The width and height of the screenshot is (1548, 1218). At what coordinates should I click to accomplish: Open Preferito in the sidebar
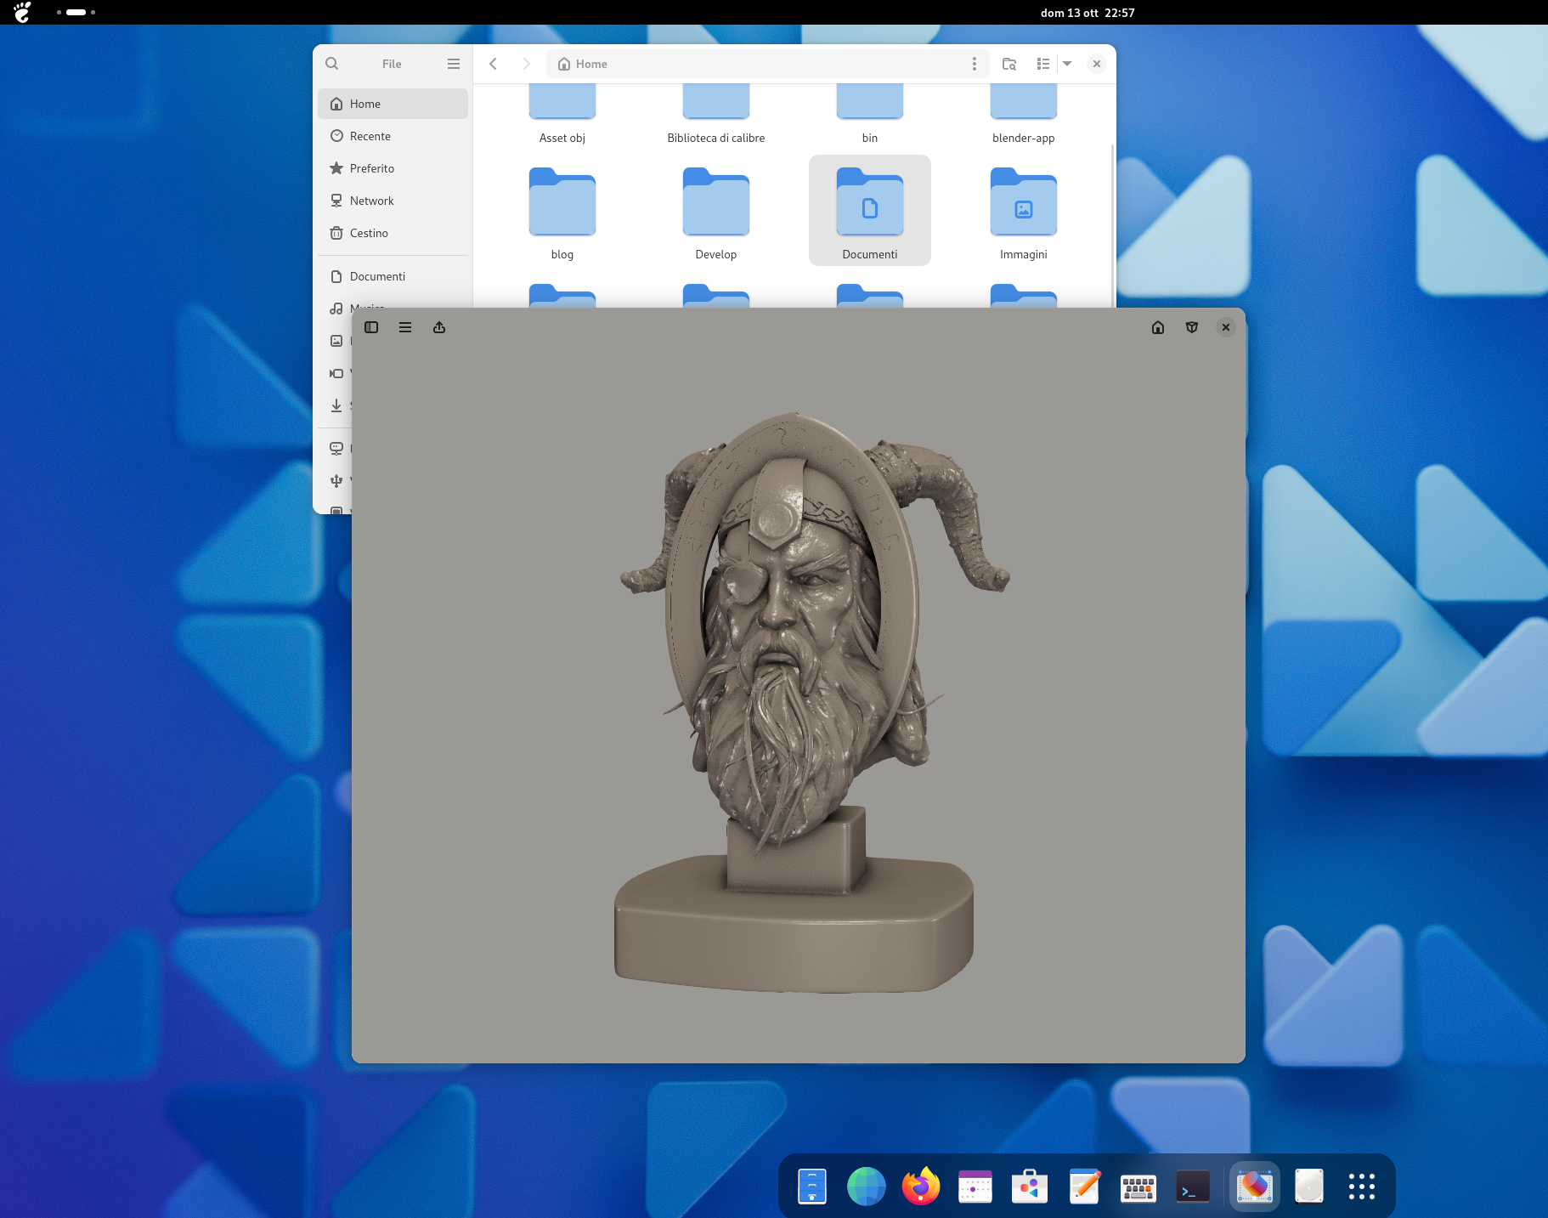tap(393, 168)
